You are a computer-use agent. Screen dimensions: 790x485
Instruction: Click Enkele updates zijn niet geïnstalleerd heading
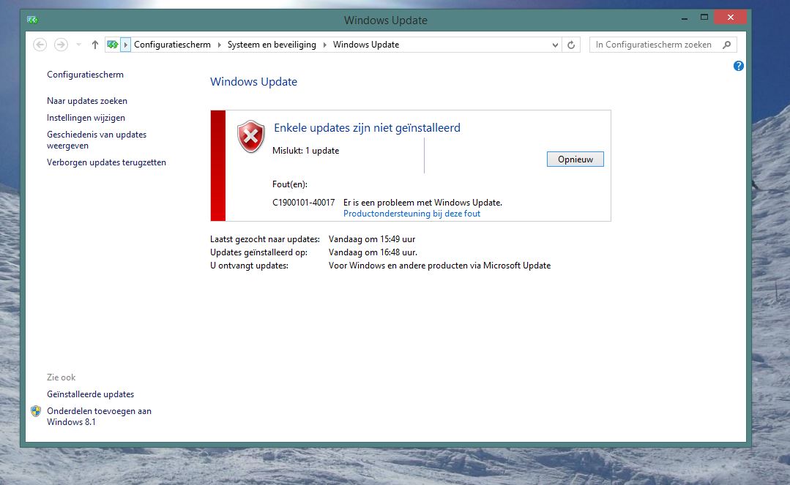click(x=367, y=128)
